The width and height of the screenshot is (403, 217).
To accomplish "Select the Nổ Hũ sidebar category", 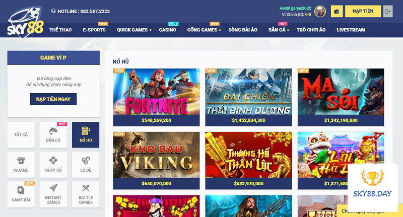I will click(85, 134).
